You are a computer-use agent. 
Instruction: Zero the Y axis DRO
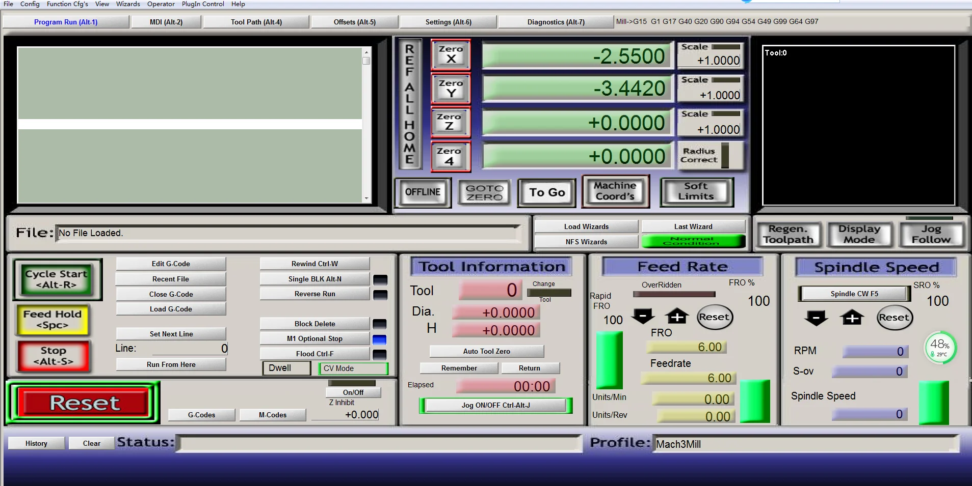pos(451,89)
